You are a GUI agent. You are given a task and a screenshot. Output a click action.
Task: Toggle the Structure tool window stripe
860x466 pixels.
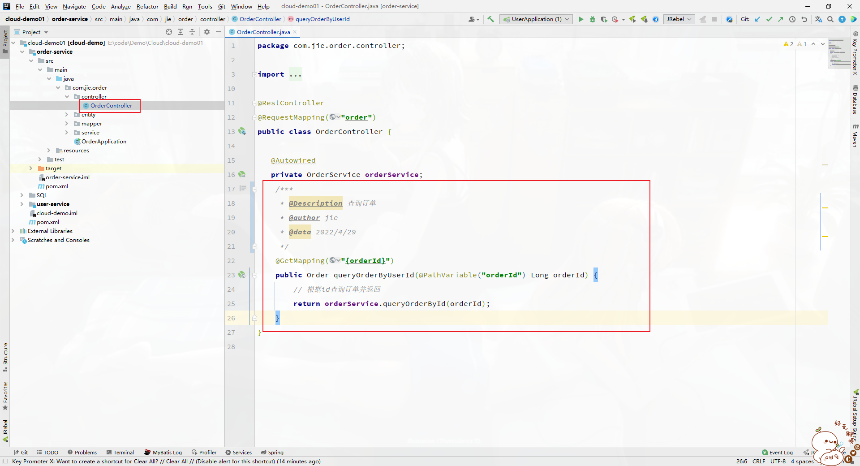[x=5, y=357]
